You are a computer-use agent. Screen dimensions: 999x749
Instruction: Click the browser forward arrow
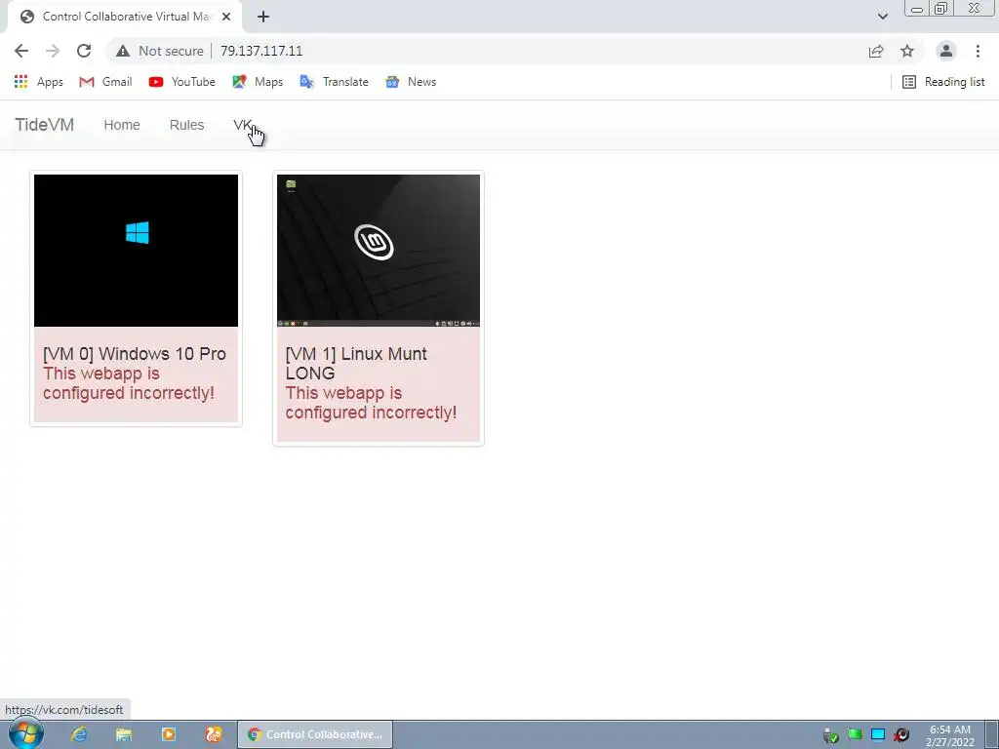(x=53, y=51)
